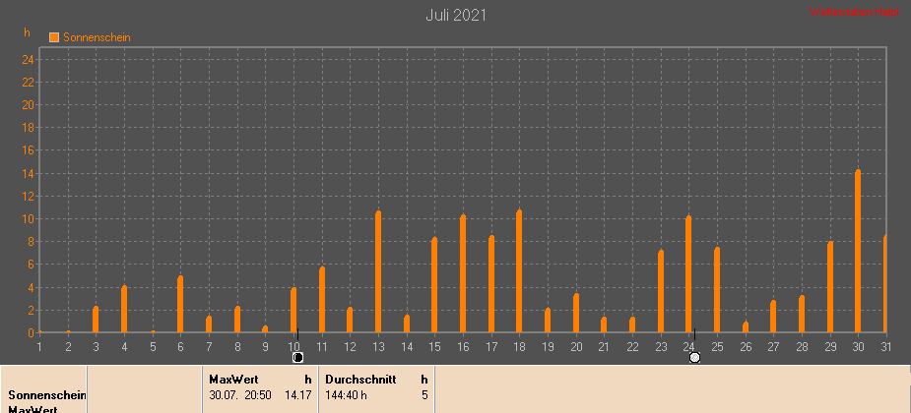Click the Sonnenschein legend label

[98, 37]
